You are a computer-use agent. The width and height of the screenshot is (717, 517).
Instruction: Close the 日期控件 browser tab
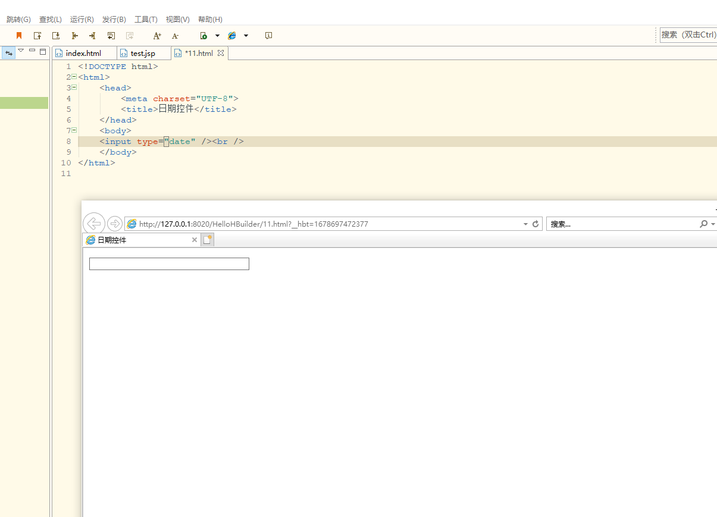click(194, 240)
